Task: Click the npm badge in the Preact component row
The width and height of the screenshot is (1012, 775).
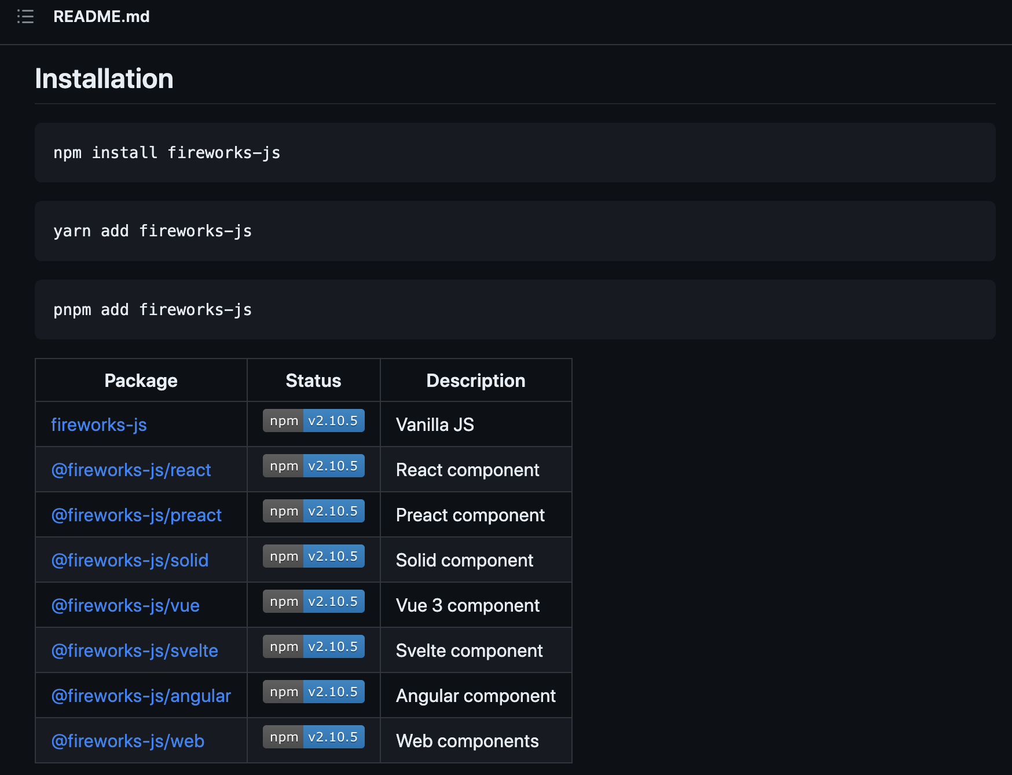Action: (314, 511)
